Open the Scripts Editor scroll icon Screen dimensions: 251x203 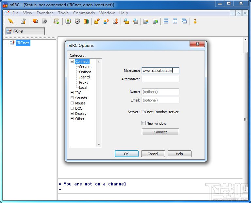point(56,21)
